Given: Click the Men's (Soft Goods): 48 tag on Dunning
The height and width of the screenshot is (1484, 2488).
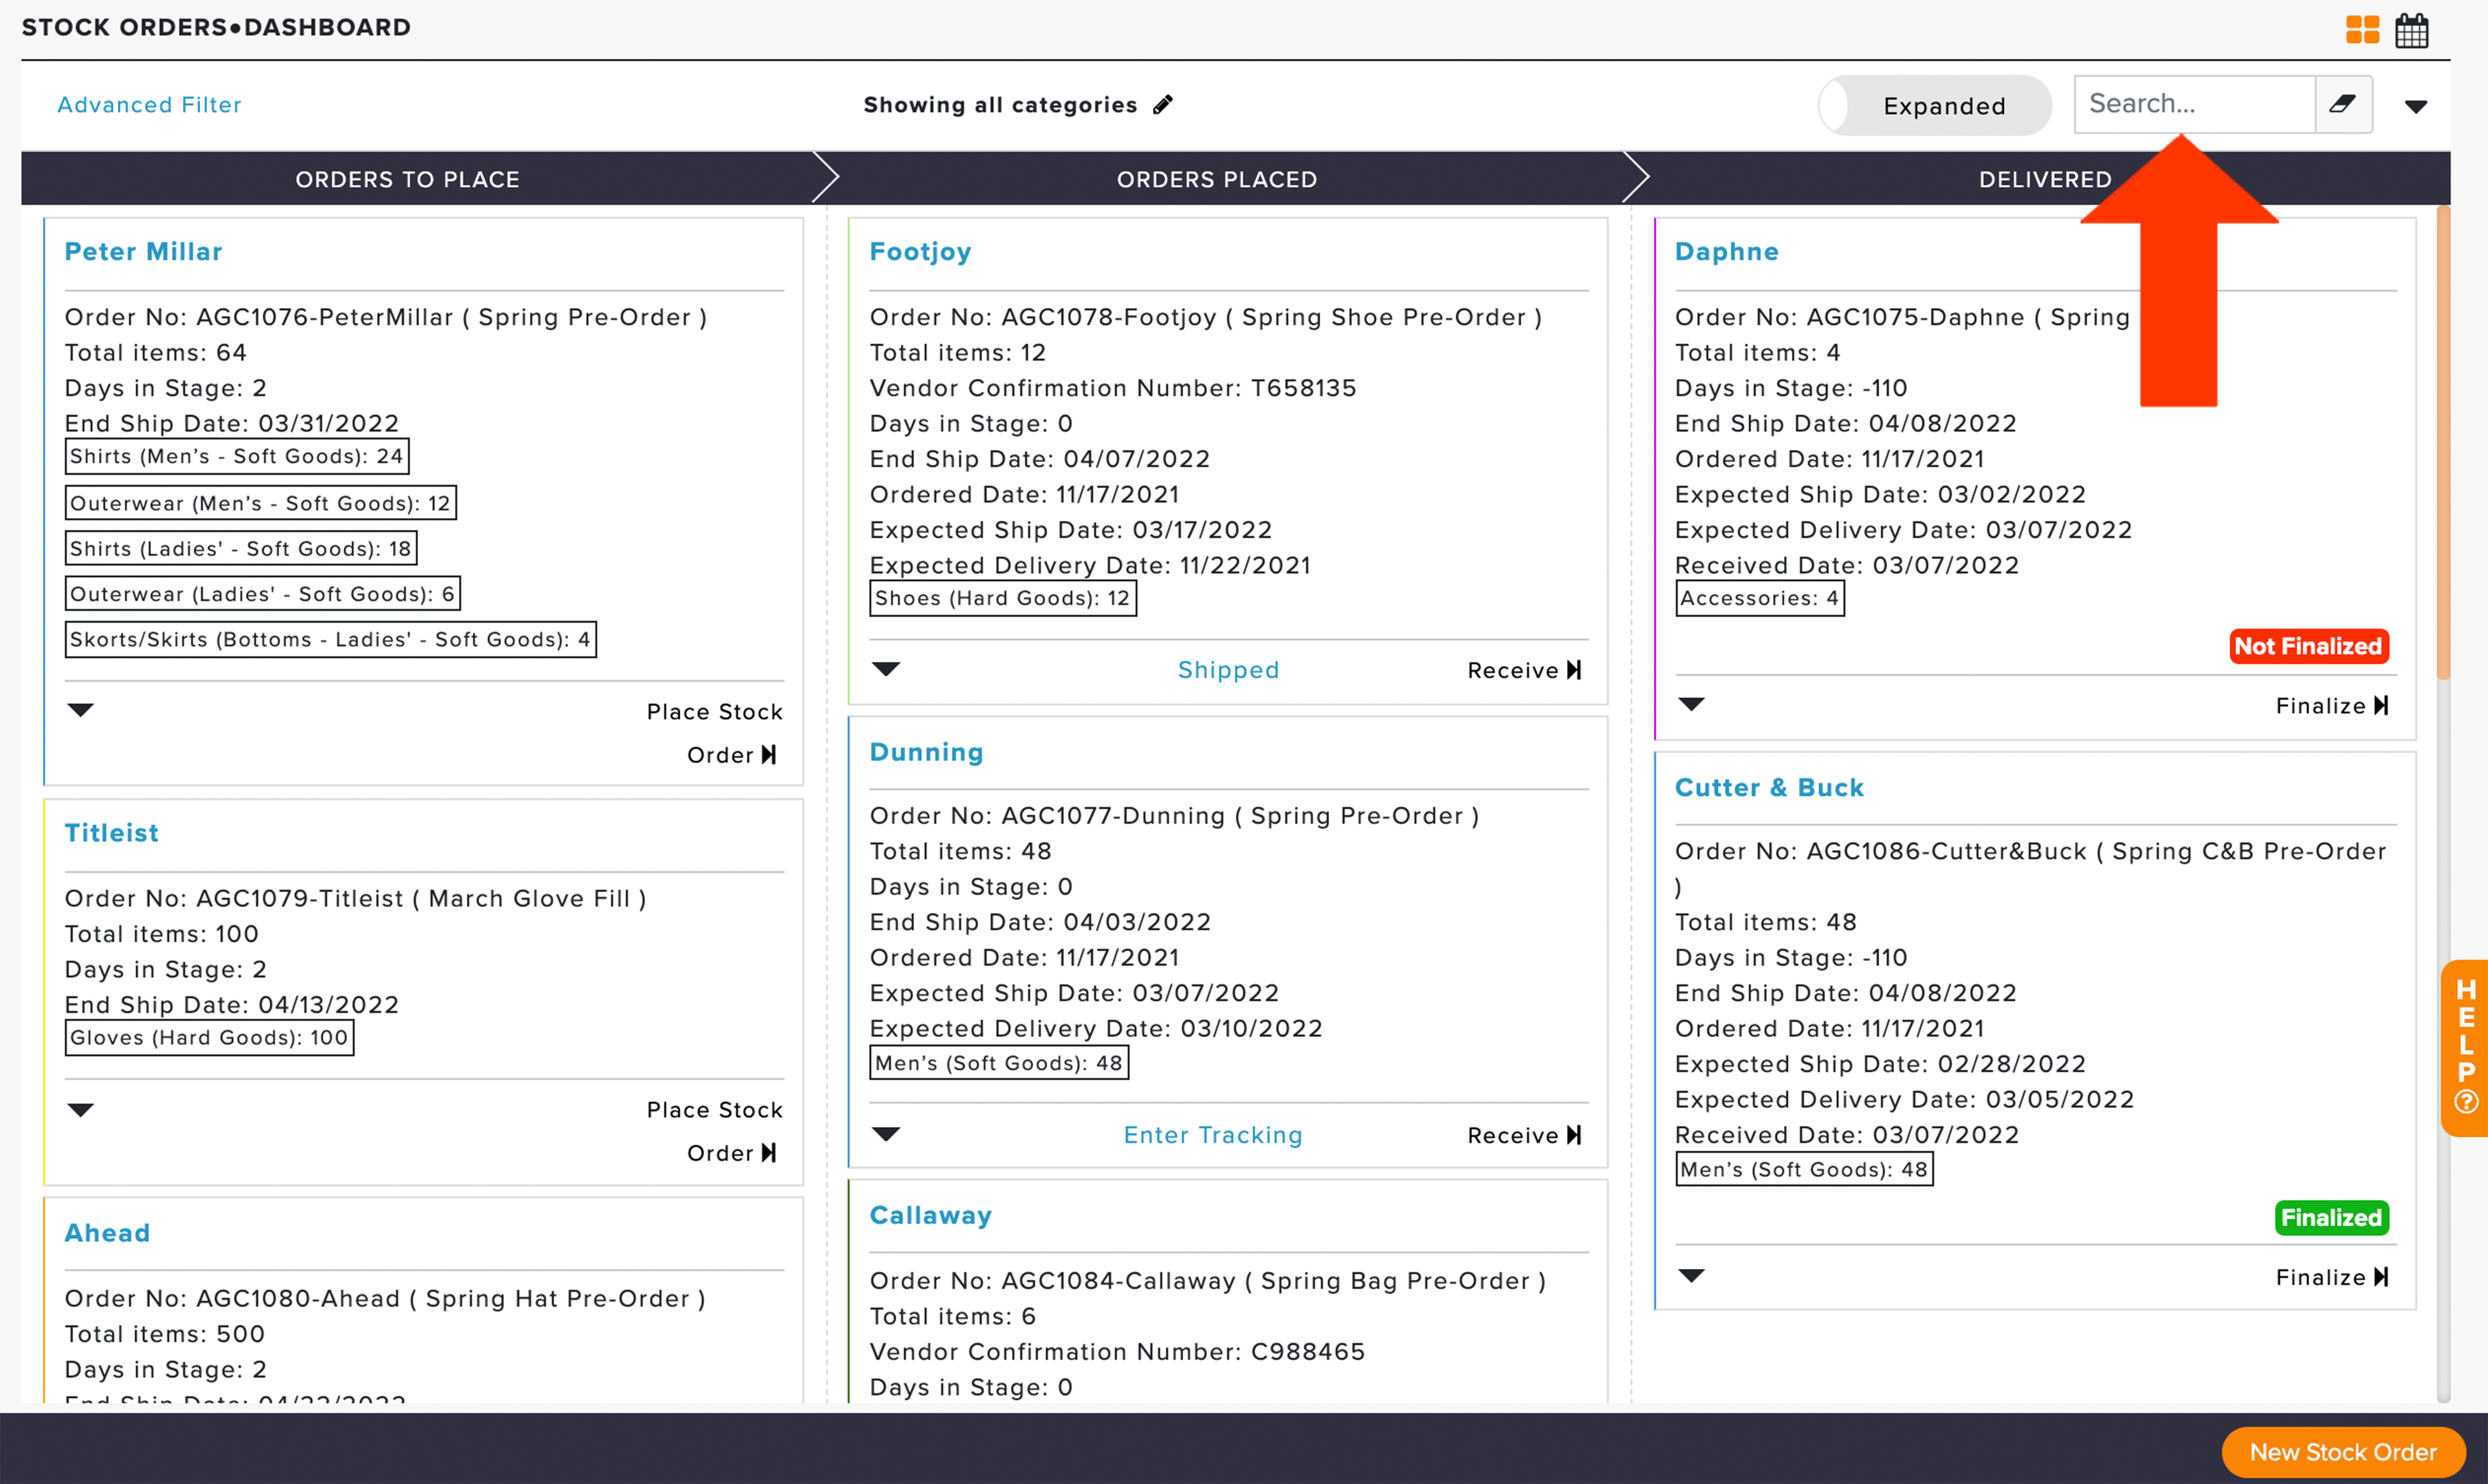Looking at the screenshot, I should click(998, 1063).
